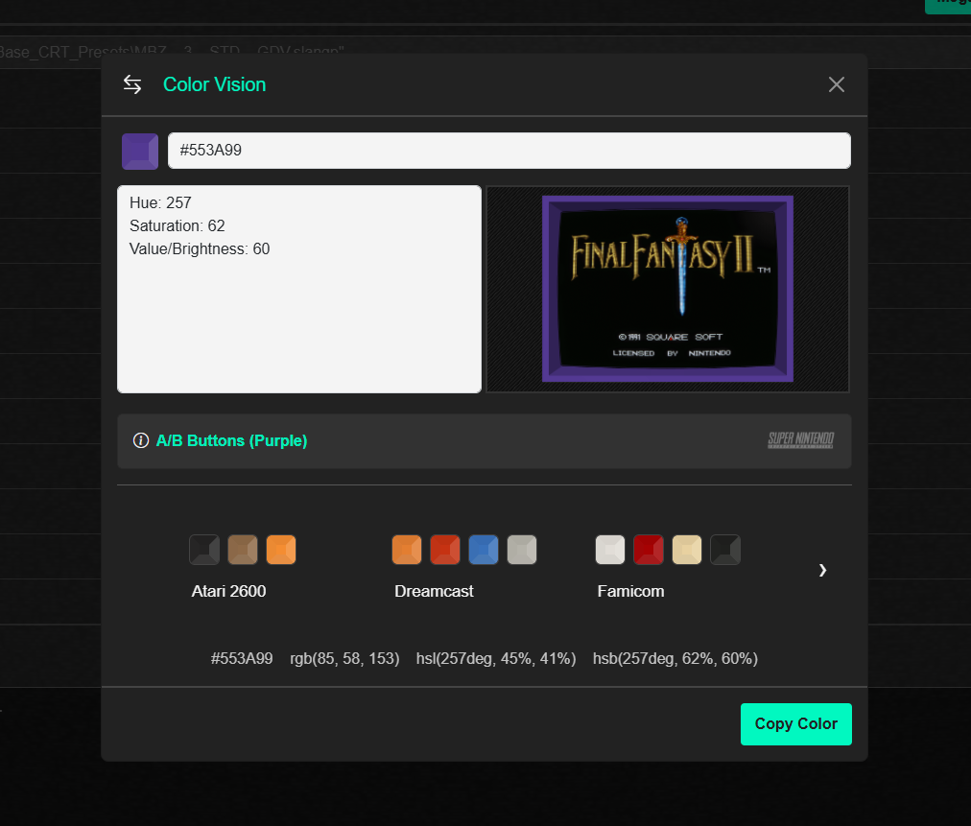Click the Final Fantasy II preview image
This screenshot has height=826, width=971.
pyautogui.click(x=668, y=289)
